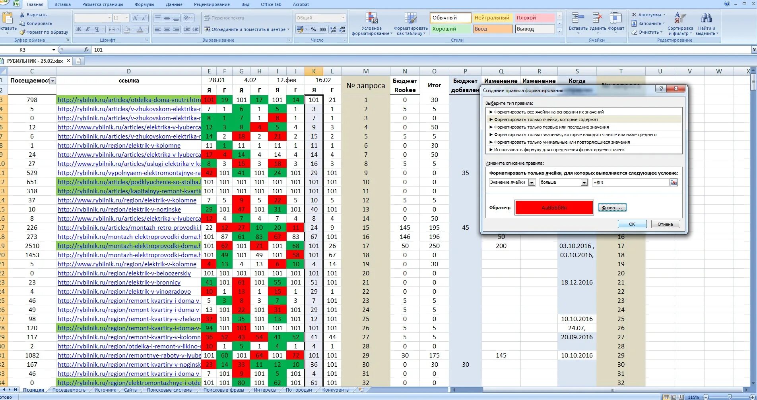
Task: Open Format as Table (Форматировать как таблицу)
Action: tap(411, 24)
